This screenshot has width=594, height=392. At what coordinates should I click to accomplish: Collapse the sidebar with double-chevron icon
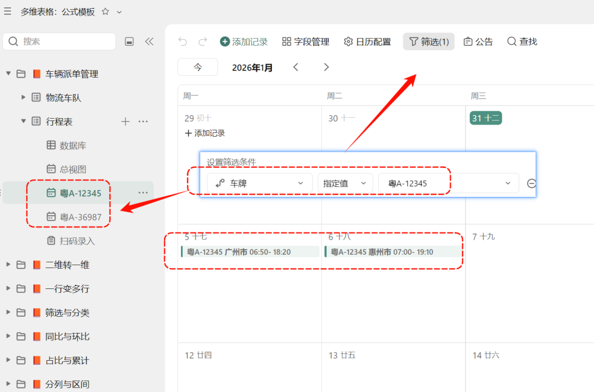point(149,42)
